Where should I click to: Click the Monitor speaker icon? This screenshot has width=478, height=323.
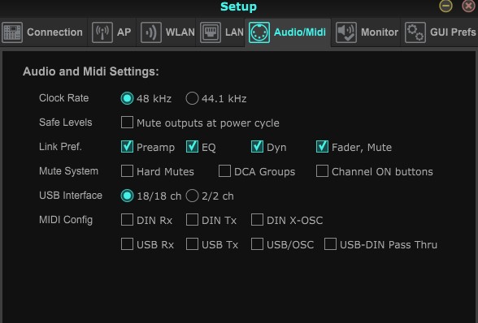[x=346, y=32]
